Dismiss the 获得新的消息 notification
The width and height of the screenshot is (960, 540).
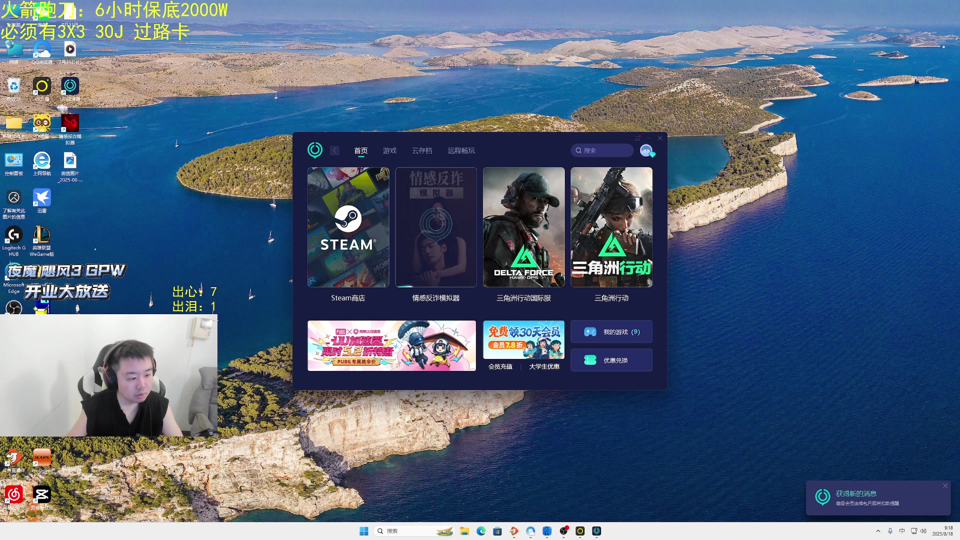(945, 485)
